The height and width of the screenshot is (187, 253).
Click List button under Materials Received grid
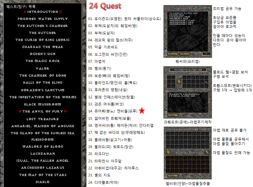tap(173, 175)
